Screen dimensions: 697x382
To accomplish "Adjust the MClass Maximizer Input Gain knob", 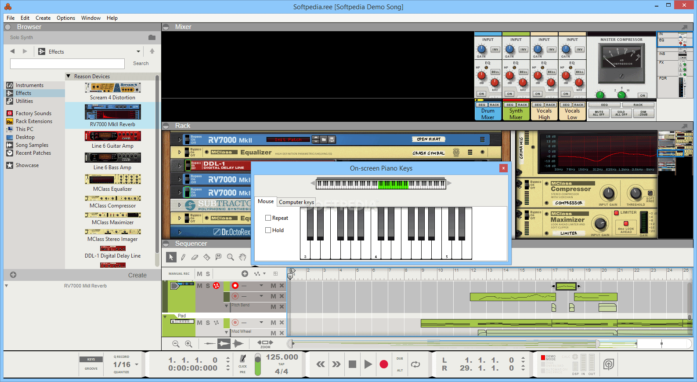I will point(600,224).
